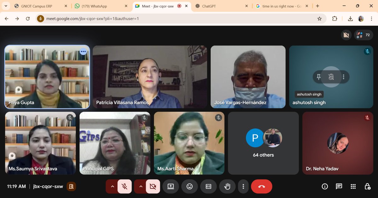Screen dimensions: 378x198
Task: Open Chrome profile avatar
Action: (361, 19)
